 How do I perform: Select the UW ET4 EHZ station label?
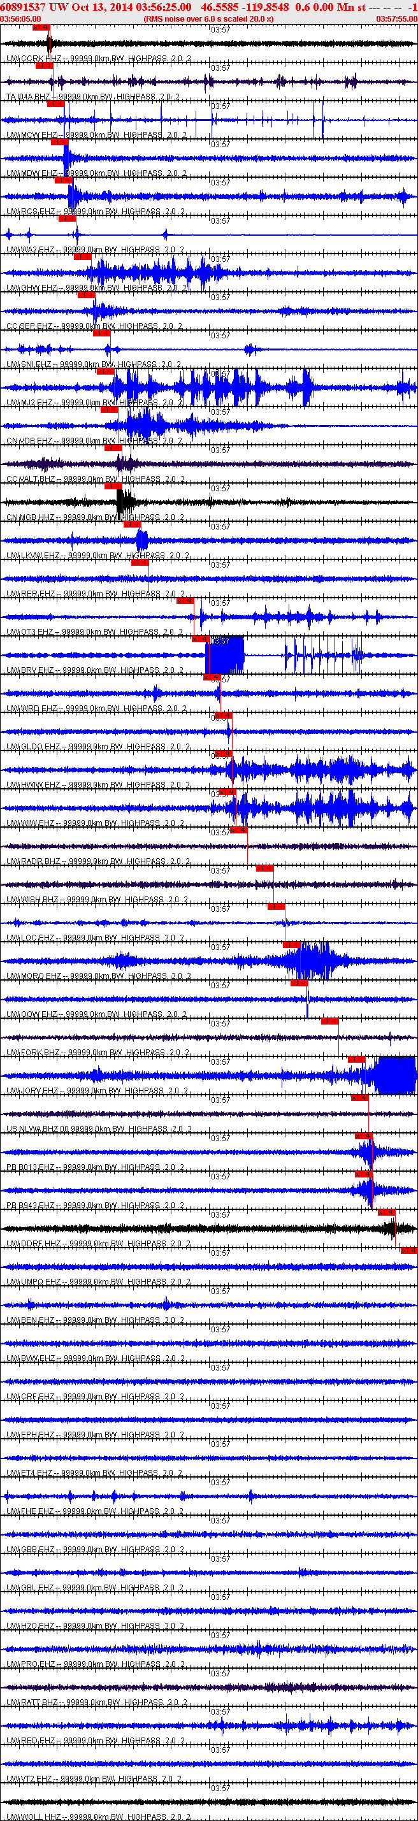click(94, 1472)
